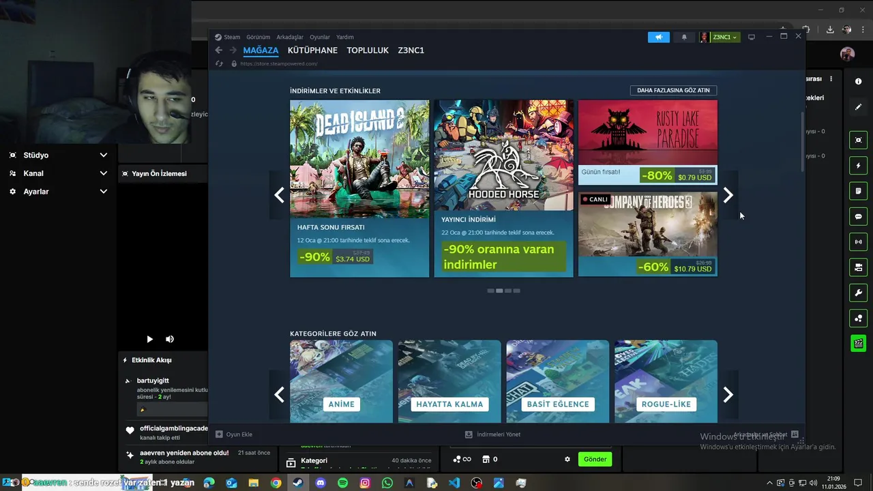Show hidden system tray icons
The width and height of the screenshot is (873, 491).
tap(770, 483)
